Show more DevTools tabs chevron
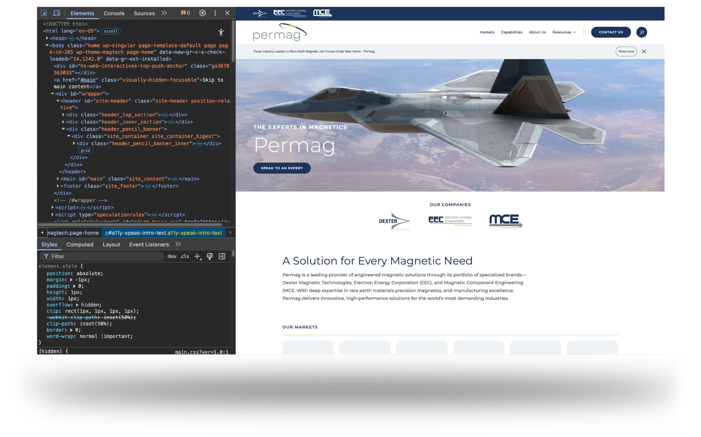 [x=164, y=13]
